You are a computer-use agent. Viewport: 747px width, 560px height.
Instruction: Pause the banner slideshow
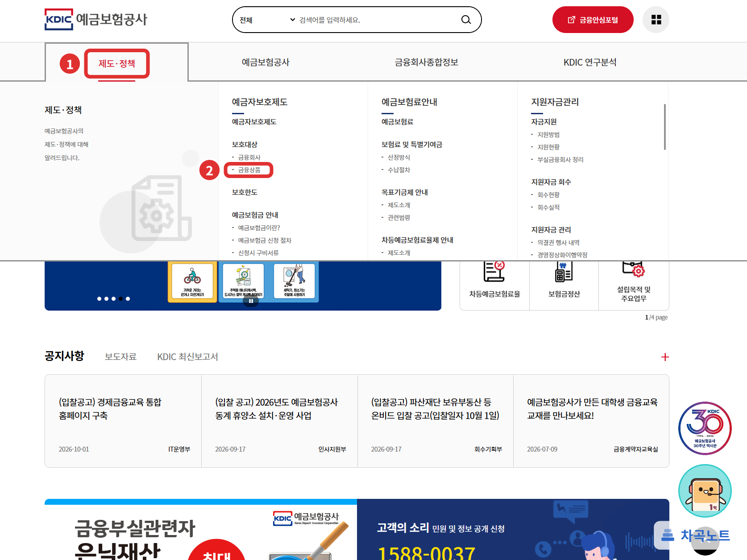[251, 301]
